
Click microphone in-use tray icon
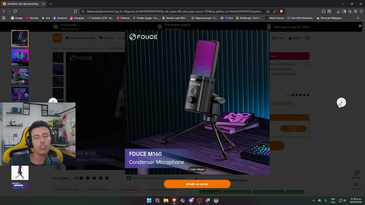click(x=326, y=200)
